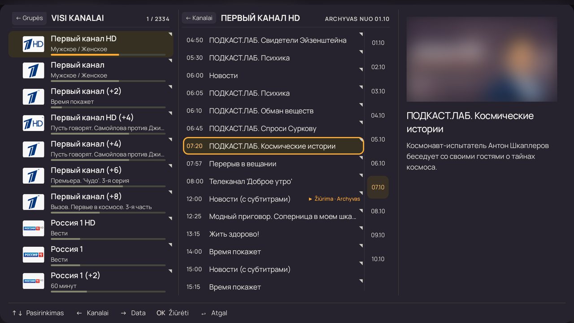Select archive date 08.10
Image resolution: width=574 pixels, height=323 pixels.
point(378,211)
